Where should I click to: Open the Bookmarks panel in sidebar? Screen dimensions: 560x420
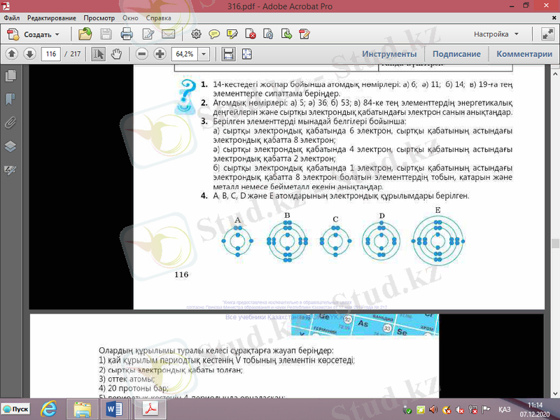pos(10,99)
